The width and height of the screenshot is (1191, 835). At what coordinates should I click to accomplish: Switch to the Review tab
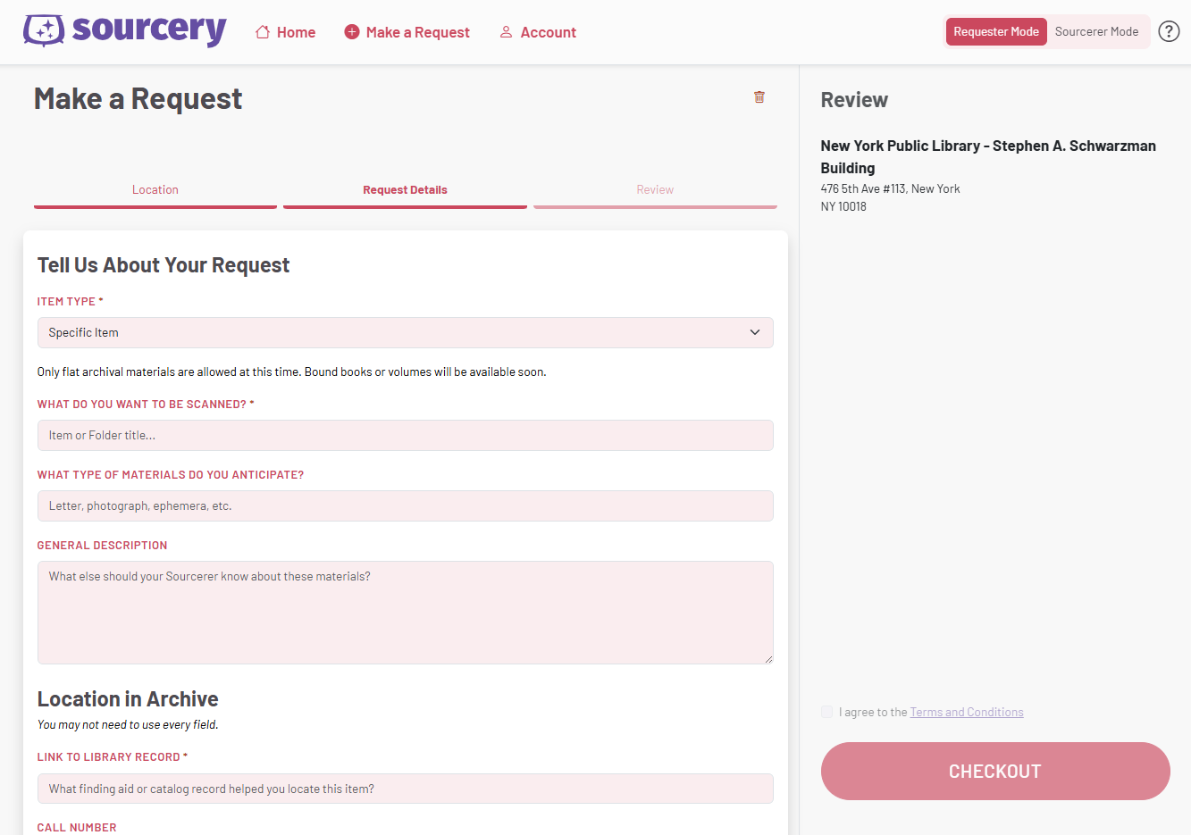[655, 189]
